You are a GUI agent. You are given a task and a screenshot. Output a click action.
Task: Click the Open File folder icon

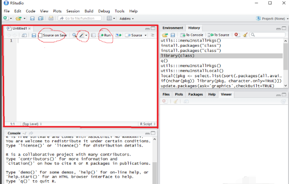[x=18, y=18]
